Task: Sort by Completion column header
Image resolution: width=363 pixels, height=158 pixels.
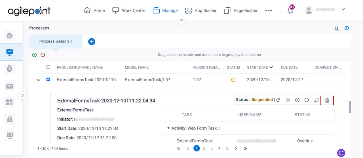Action: click(x=328, y=67)
